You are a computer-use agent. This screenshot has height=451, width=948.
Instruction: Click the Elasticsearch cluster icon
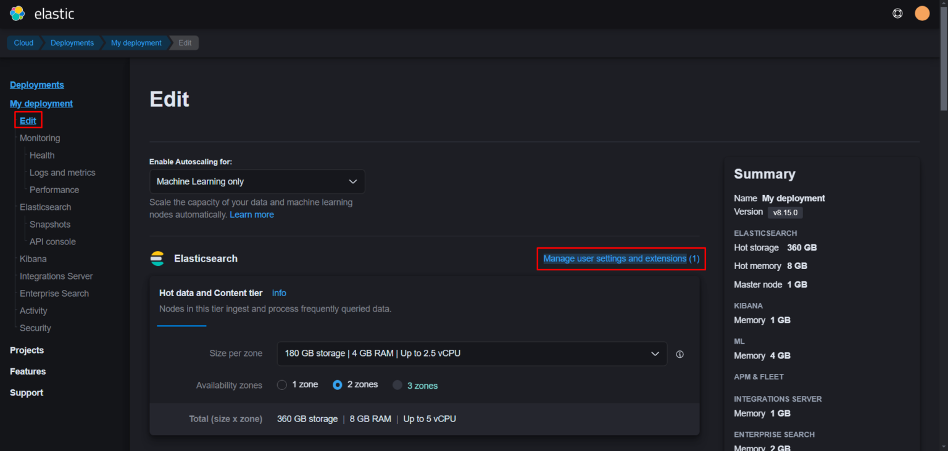157,258
